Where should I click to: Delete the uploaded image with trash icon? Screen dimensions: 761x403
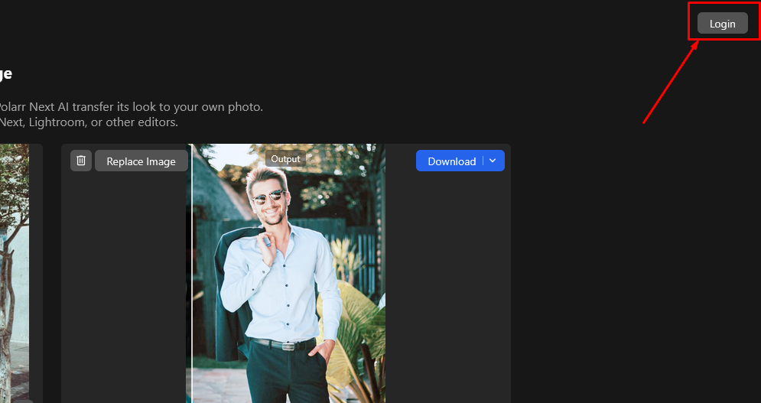(81, 161)
